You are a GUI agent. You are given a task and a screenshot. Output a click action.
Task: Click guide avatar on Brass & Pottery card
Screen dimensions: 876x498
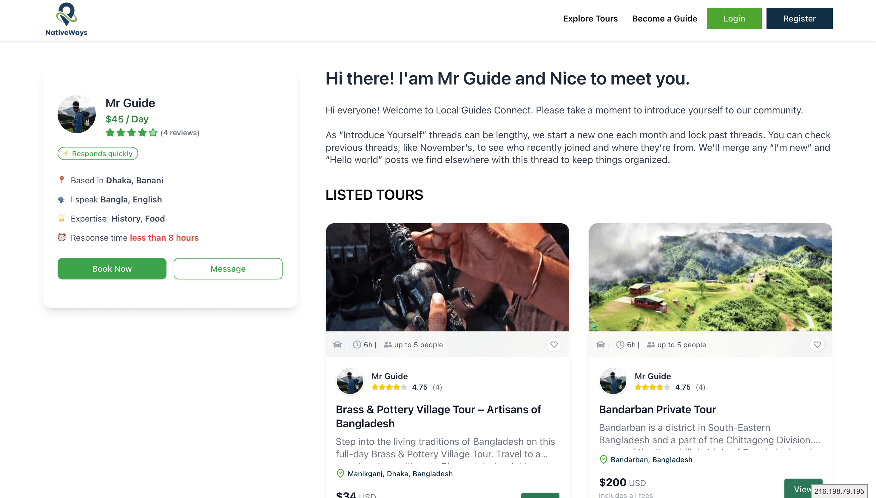click(x=350, y=381)
